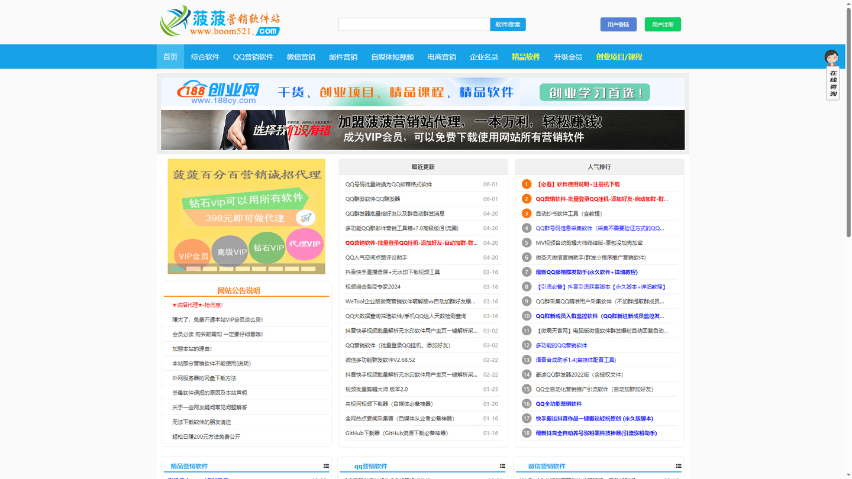
Task: Click list icon in qq营销软件 section header
Action: point(502,466)
